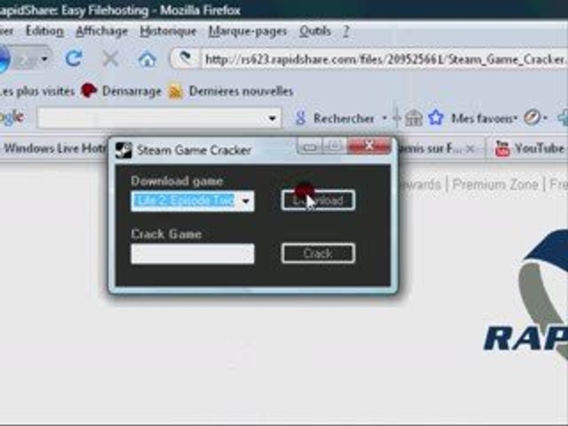The image size is (568, 426).
Task: Open the Rechercher options dropdown arrow
Action: pyautogui.click(x=385, y=118)
